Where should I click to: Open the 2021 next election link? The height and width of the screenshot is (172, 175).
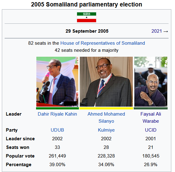157,31
